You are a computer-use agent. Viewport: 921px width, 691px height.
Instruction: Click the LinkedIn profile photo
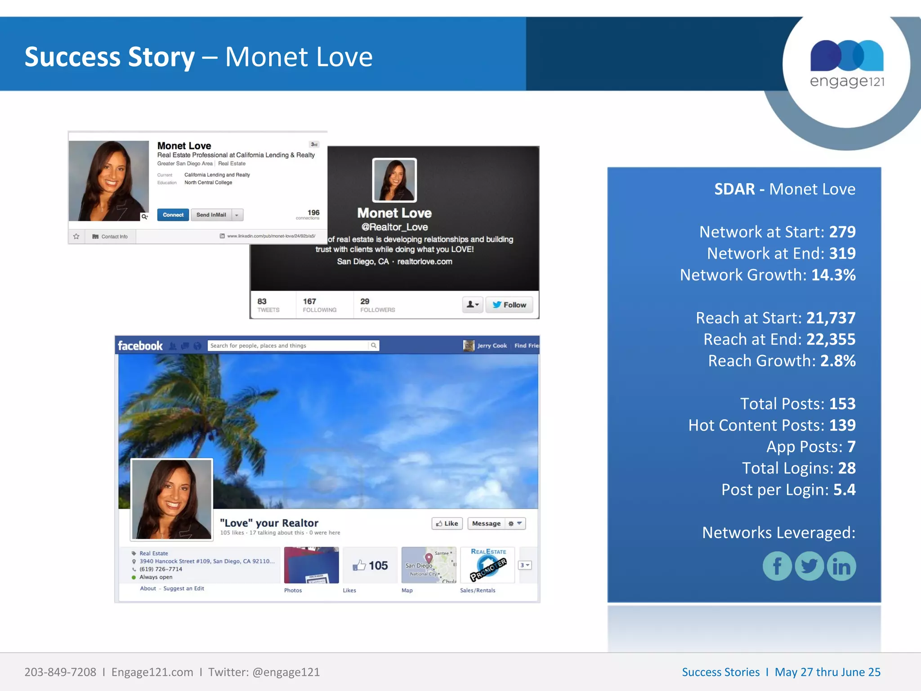pyautogui.click(x=109, y=181)
